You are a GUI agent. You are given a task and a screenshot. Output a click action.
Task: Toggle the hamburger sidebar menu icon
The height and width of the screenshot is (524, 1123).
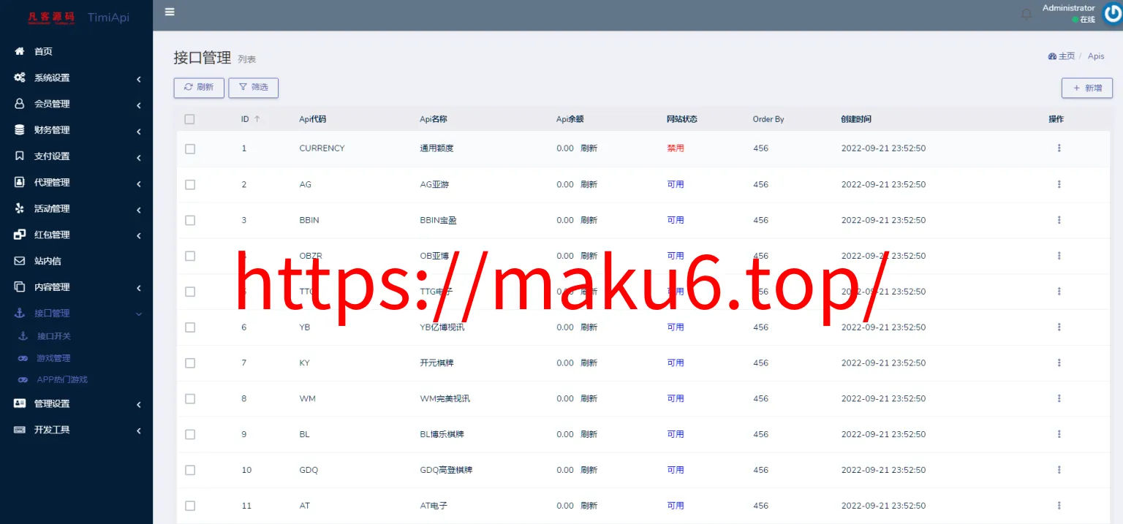170,12
